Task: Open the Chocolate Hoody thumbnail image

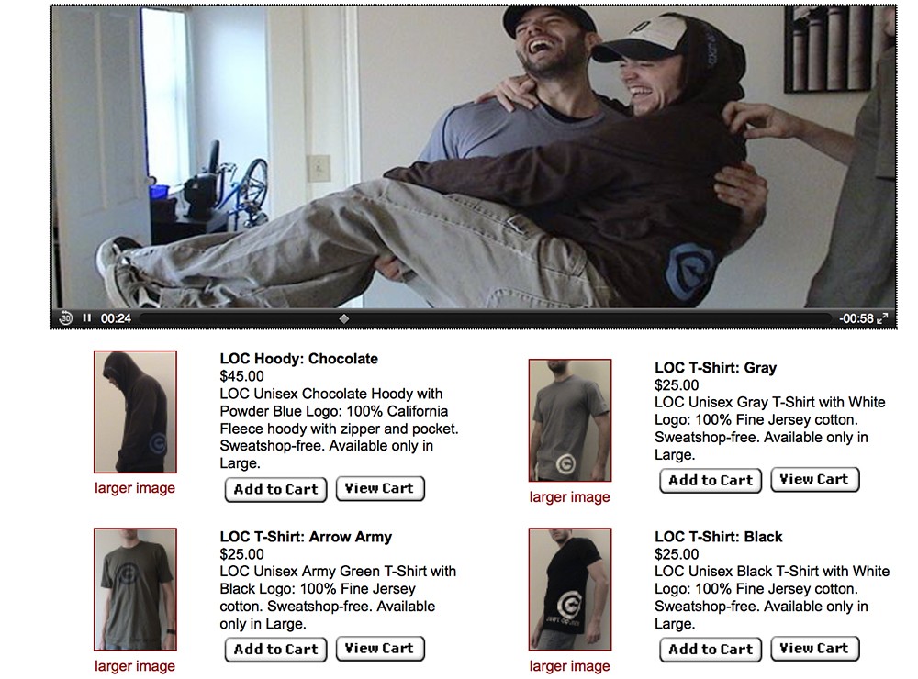Action: point(135,412)
